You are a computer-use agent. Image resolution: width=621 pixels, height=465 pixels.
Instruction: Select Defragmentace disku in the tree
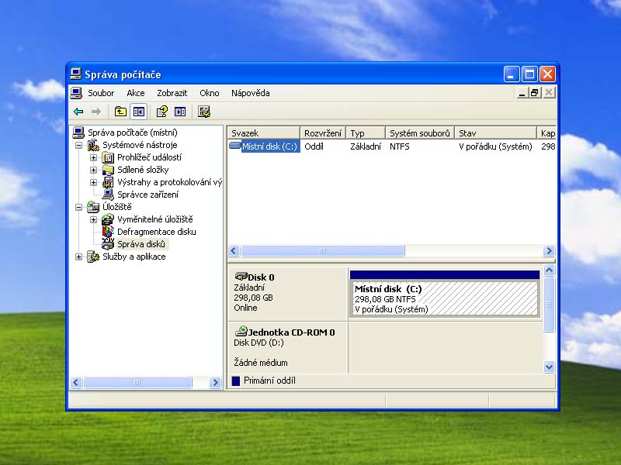point(156,232)
